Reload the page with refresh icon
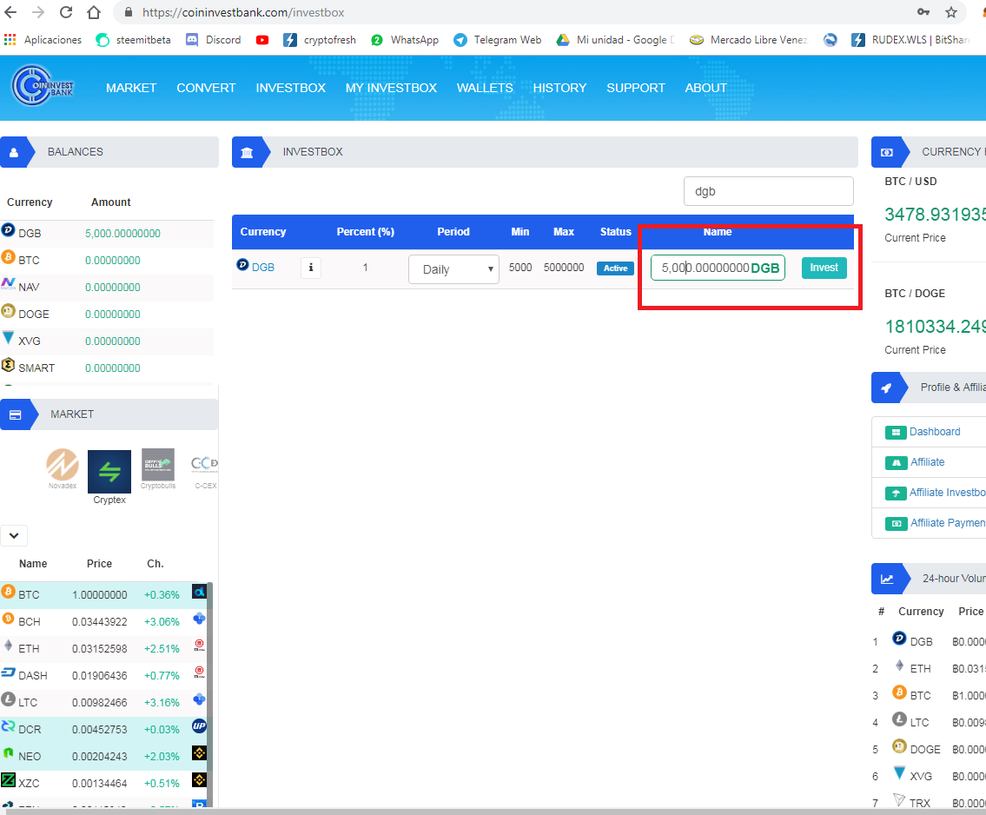The height and width of the screenshot is (815, 986). (65, 12)
